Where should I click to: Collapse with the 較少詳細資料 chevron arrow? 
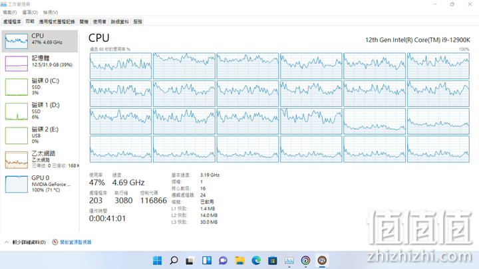[7, 242]
